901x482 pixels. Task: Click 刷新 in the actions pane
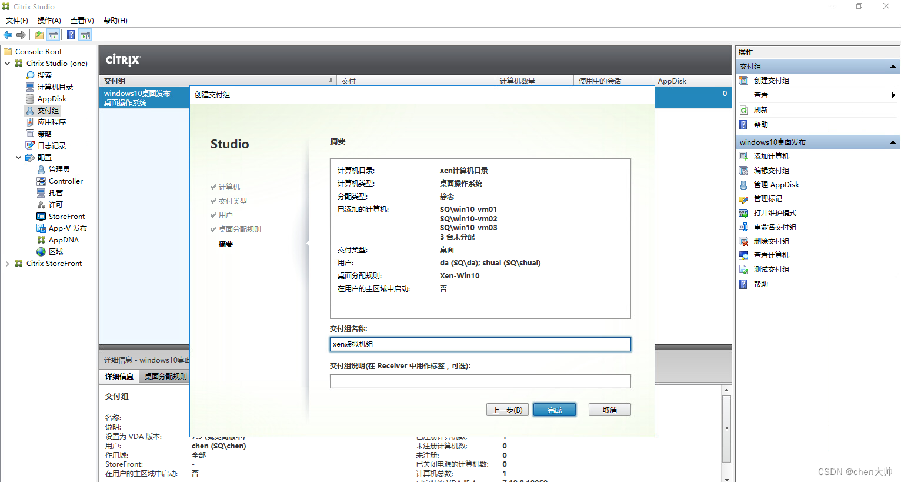click(x=760, y=110)
